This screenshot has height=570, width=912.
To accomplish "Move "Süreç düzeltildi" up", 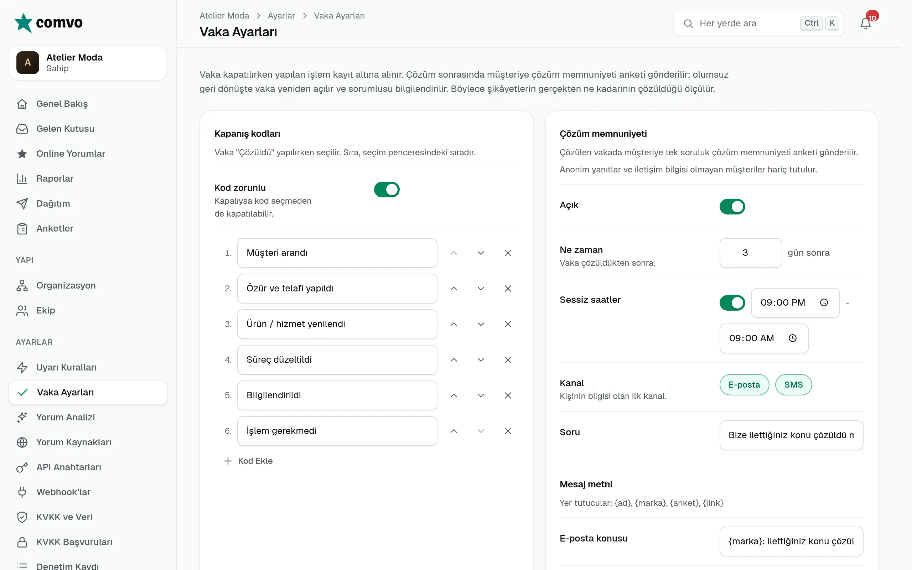I will point(454,360).
